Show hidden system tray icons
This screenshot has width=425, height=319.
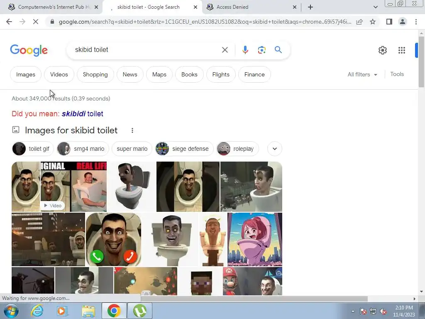click(x=353, y=312)
